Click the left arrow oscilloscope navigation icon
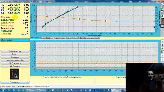The height and width of the screenshot is (92, 164). click(162, 56)
